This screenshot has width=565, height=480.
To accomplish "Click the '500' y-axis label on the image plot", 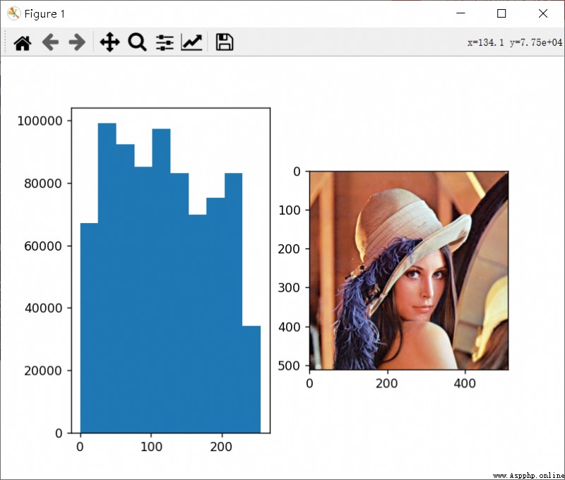I will coord(289,366).
